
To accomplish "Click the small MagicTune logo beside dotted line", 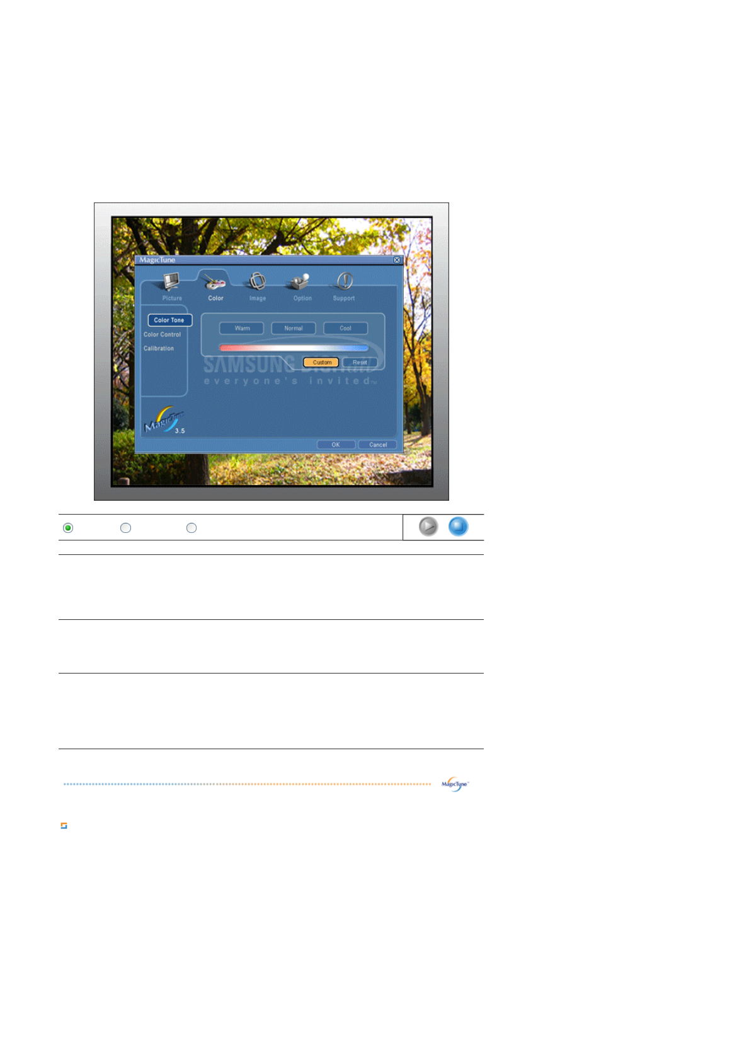I will 455,784.
